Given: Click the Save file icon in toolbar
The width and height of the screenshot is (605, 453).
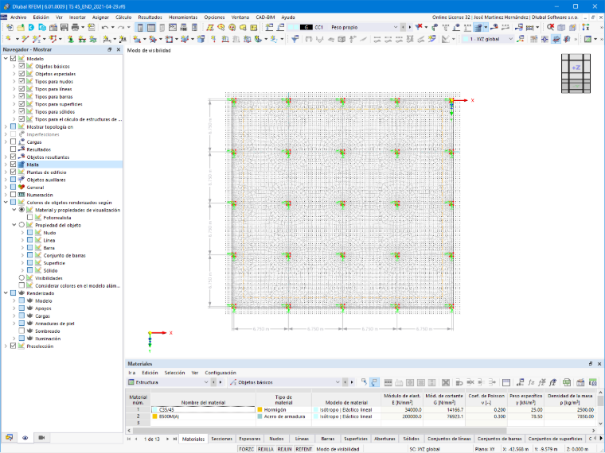Looking at the screenshot, I should tap(64, 27).
